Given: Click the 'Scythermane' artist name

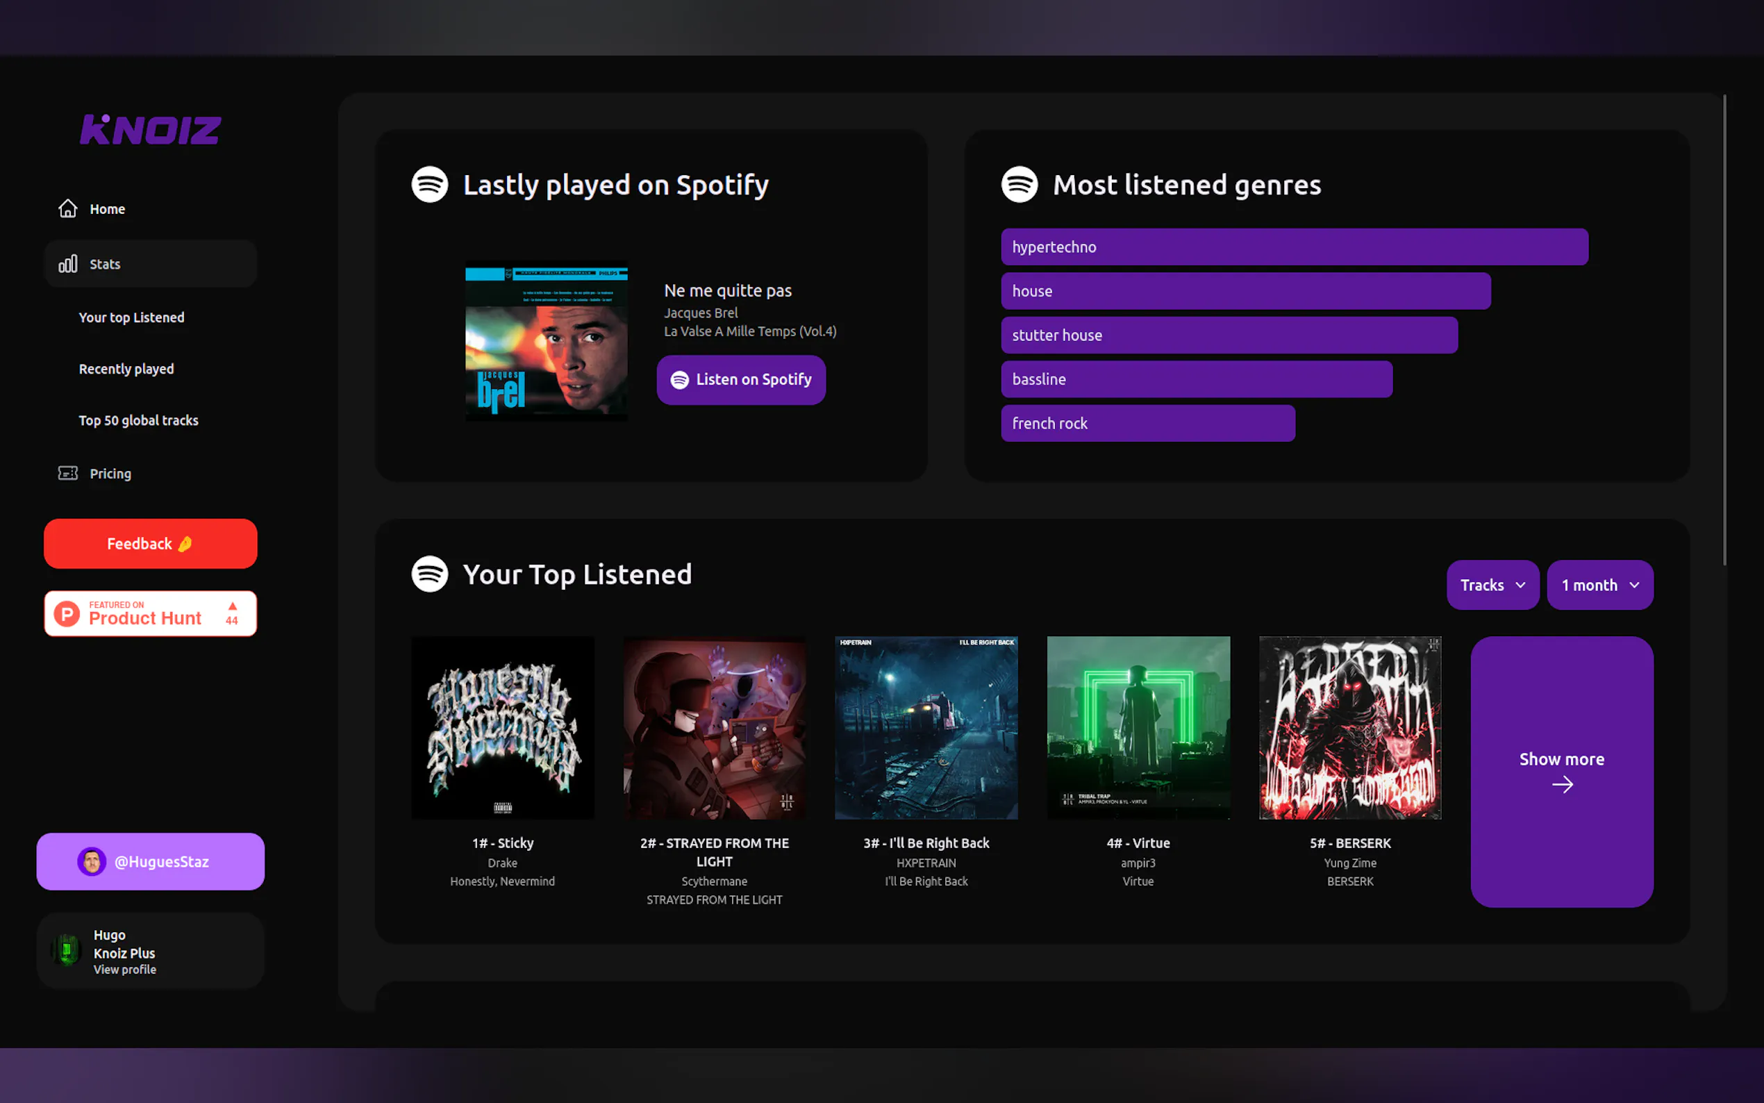Looking at the screenshot, I should click(715, 881).
